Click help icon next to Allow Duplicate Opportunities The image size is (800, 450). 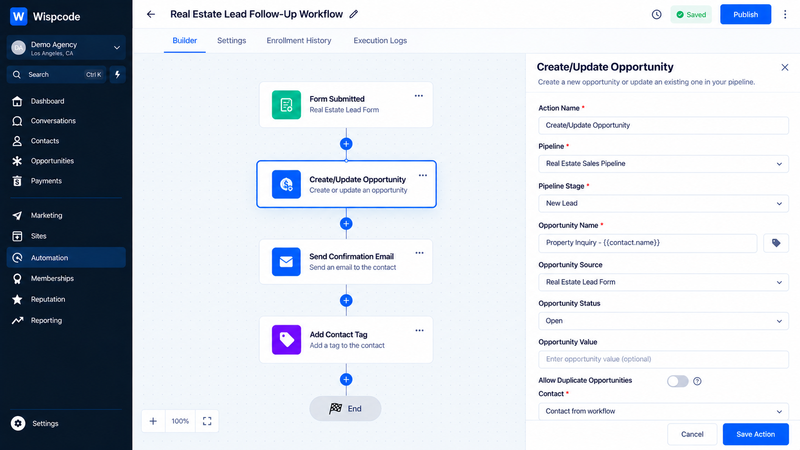tap(697, 381)
